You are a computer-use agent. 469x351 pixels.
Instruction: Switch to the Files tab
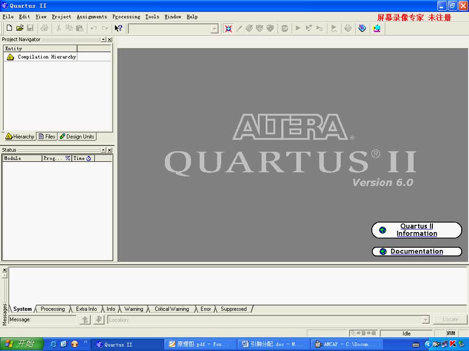[47, 136]
